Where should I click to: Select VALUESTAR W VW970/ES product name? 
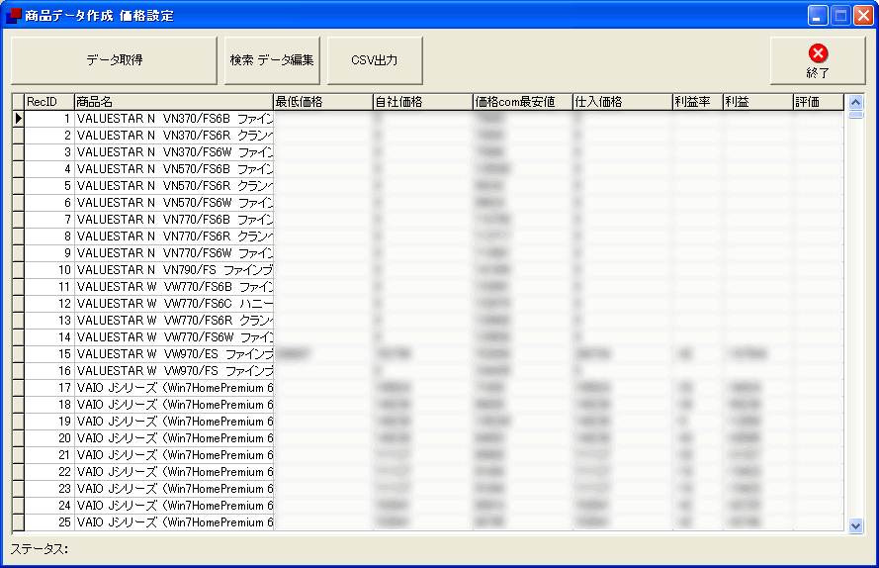174,354
